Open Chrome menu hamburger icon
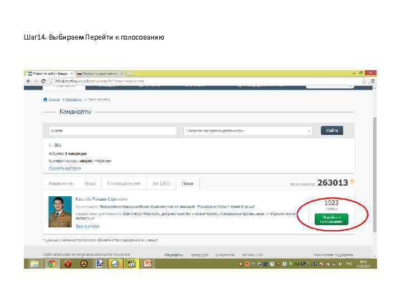The width and height of the screenshot is (401, 301). point(373,81)
